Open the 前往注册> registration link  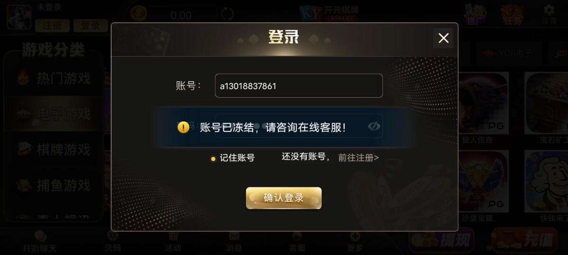click(x=358, y=158)
